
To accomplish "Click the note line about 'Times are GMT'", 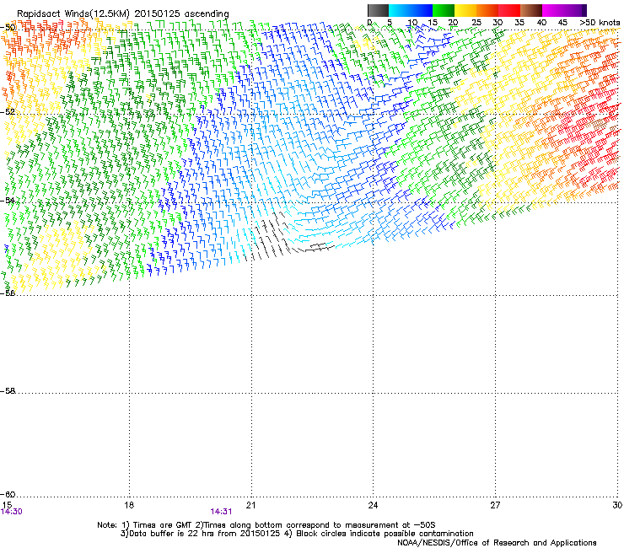I will coord(266,525).
